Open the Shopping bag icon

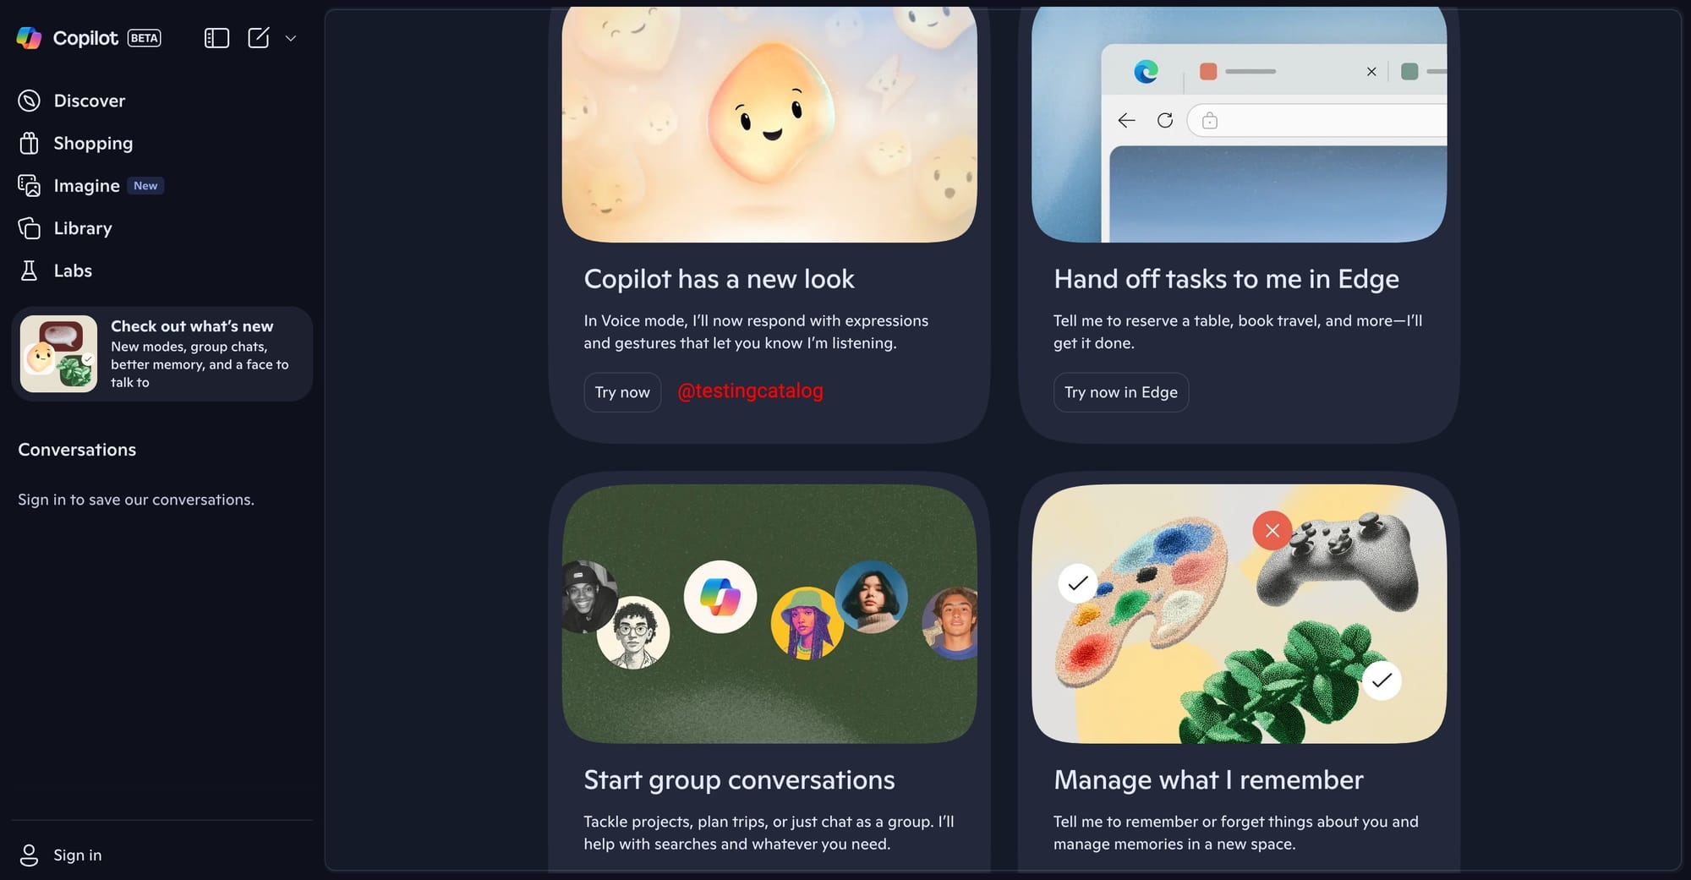(x=30, y=143)
